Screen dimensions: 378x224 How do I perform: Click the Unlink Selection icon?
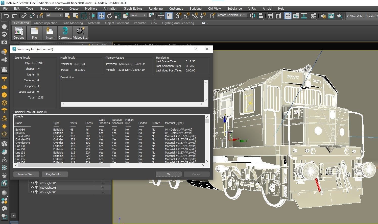pos(32,16)
